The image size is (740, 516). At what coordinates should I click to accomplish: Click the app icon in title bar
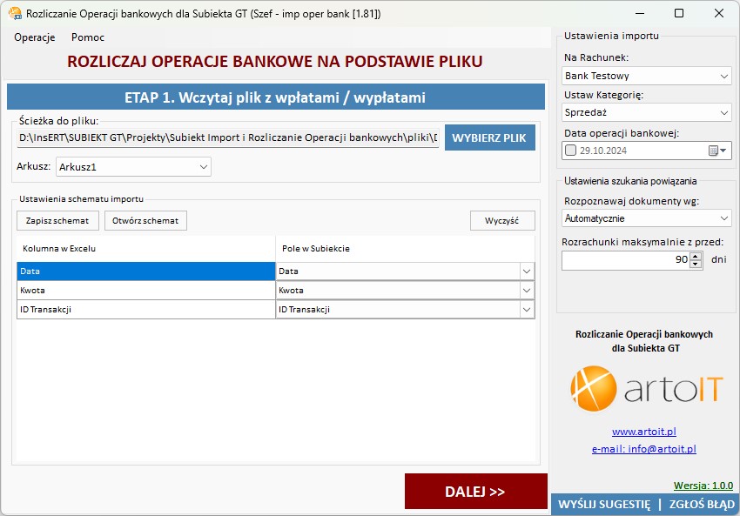(x=15, y=14)
